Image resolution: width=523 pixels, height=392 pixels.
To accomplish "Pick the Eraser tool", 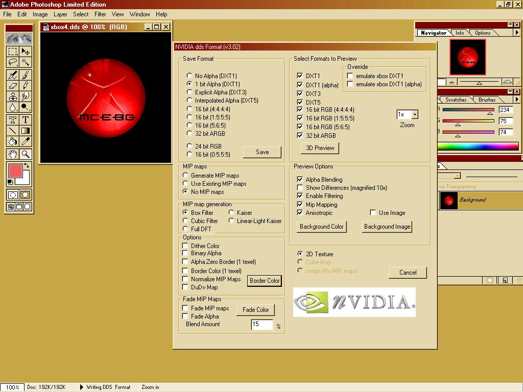I will pyautogui.click(x=13, y=86).
